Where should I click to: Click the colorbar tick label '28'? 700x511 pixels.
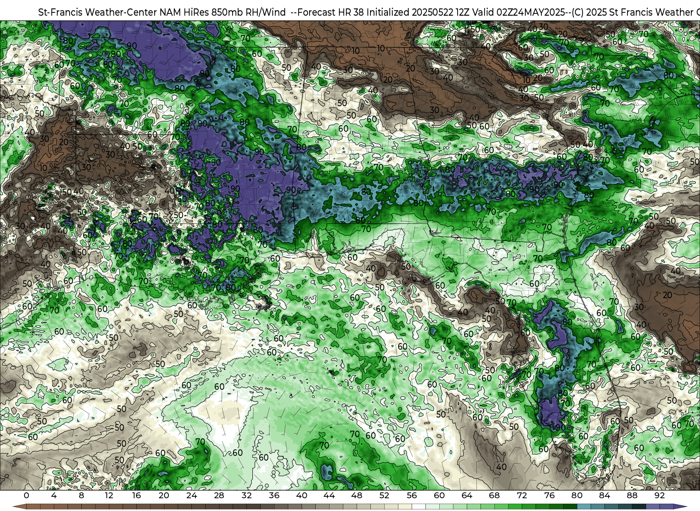(219, 495)
